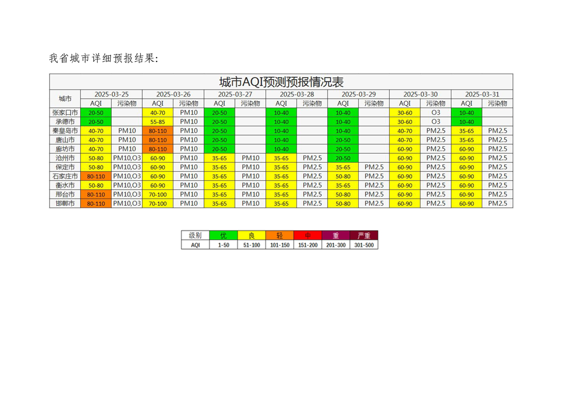Click the heading text 我省城市详细预报结果
The image size is (562, 397).
(104, 59)
